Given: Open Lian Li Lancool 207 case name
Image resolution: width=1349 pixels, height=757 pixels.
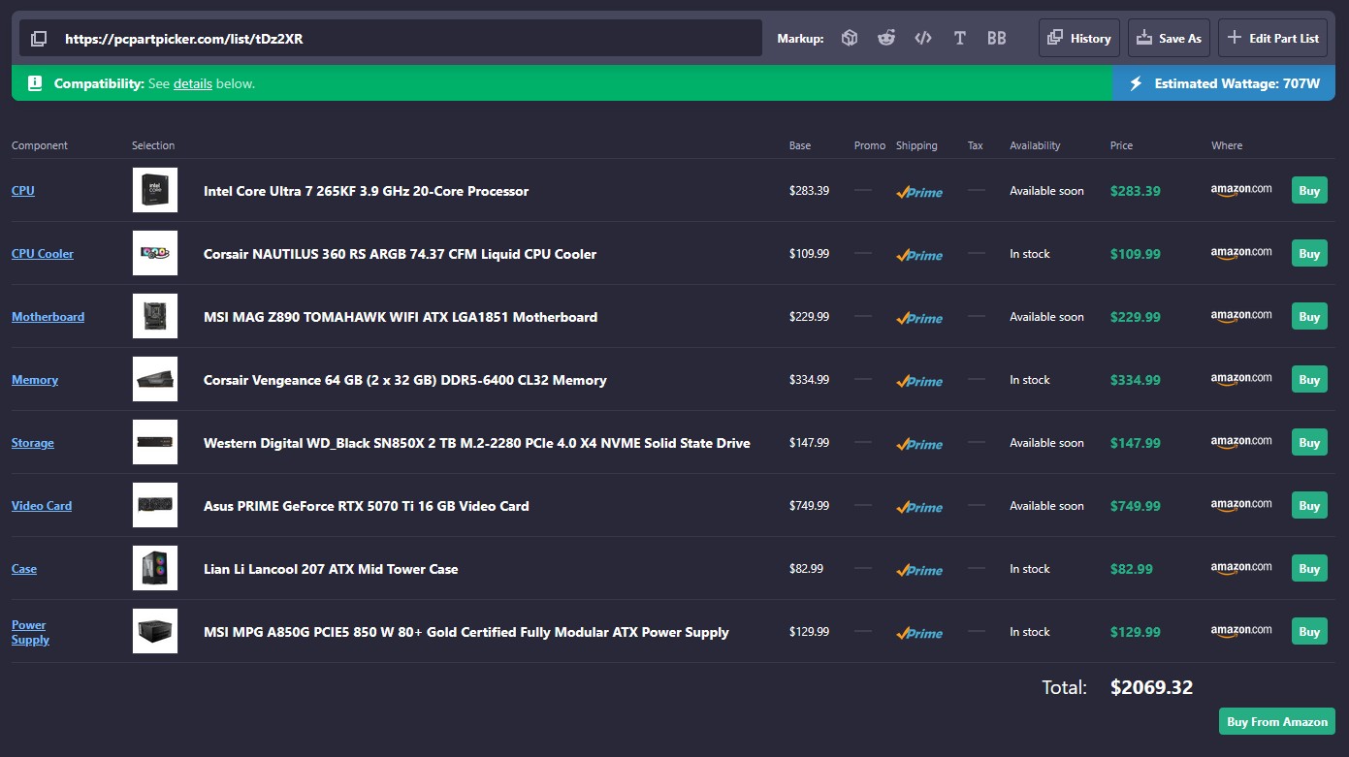Looking at the screenshot, I should 331,569.
